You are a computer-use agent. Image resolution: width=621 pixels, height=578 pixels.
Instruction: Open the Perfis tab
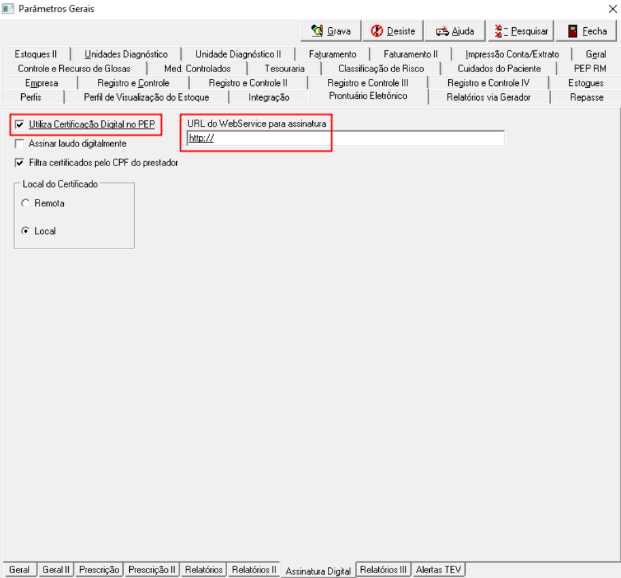31,97
